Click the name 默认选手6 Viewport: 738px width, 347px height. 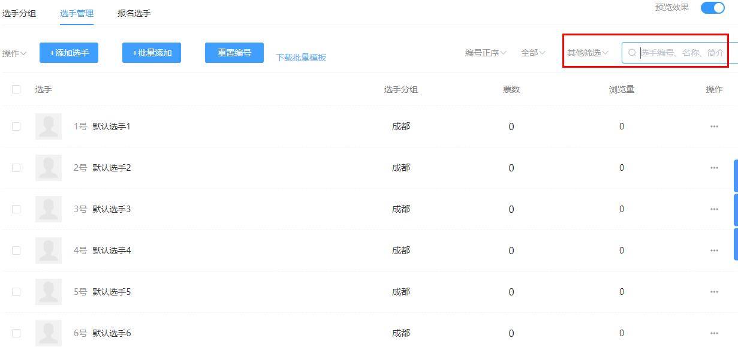112,333
